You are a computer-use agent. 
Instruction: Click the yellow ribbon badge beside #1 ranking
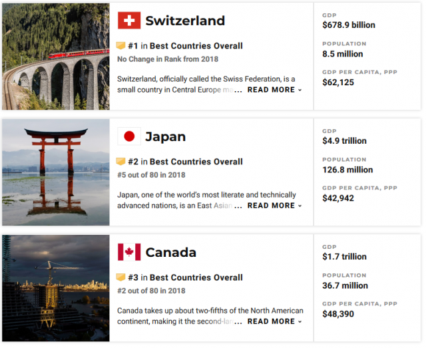120,46
